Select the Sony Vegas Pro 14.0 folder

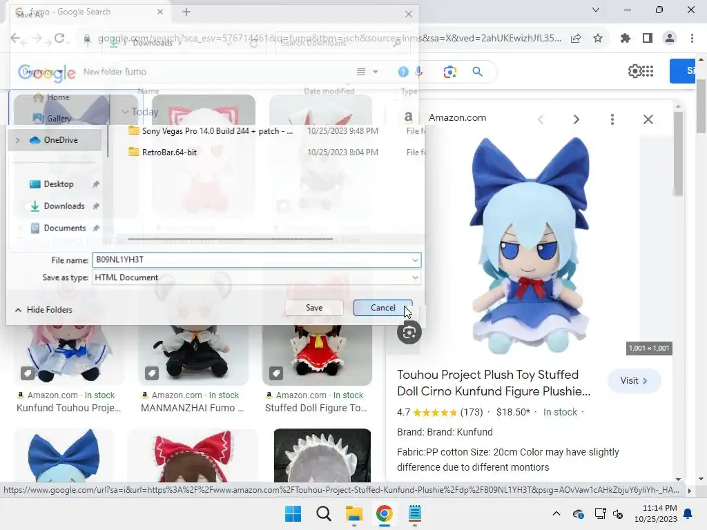click(210, 130)
